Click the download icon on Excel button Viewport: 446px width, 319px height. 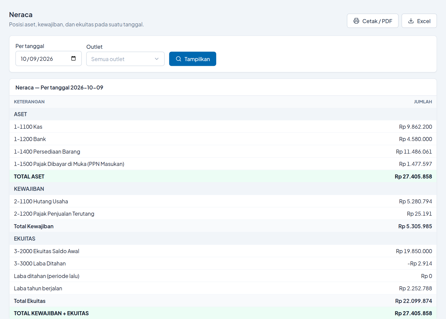click(x=411, y=21)
